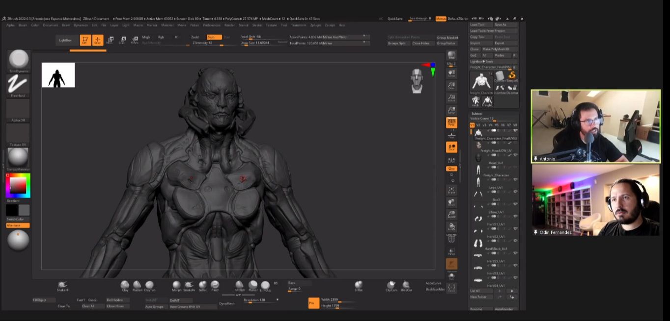Pick a color in the color picker square
670x321 pixels.
tap(18, 185)
